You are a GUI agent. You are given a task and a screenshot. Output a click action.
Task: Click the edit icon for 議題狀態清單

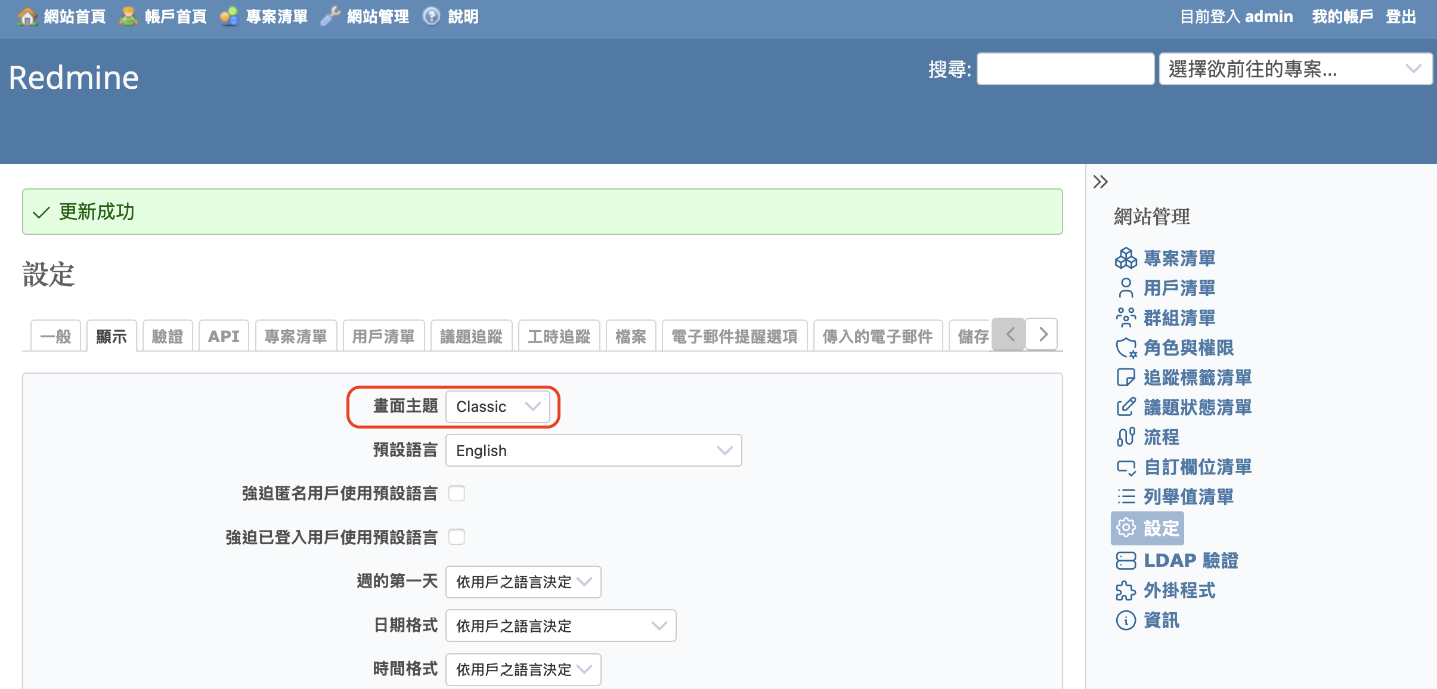coord(1126,407)
